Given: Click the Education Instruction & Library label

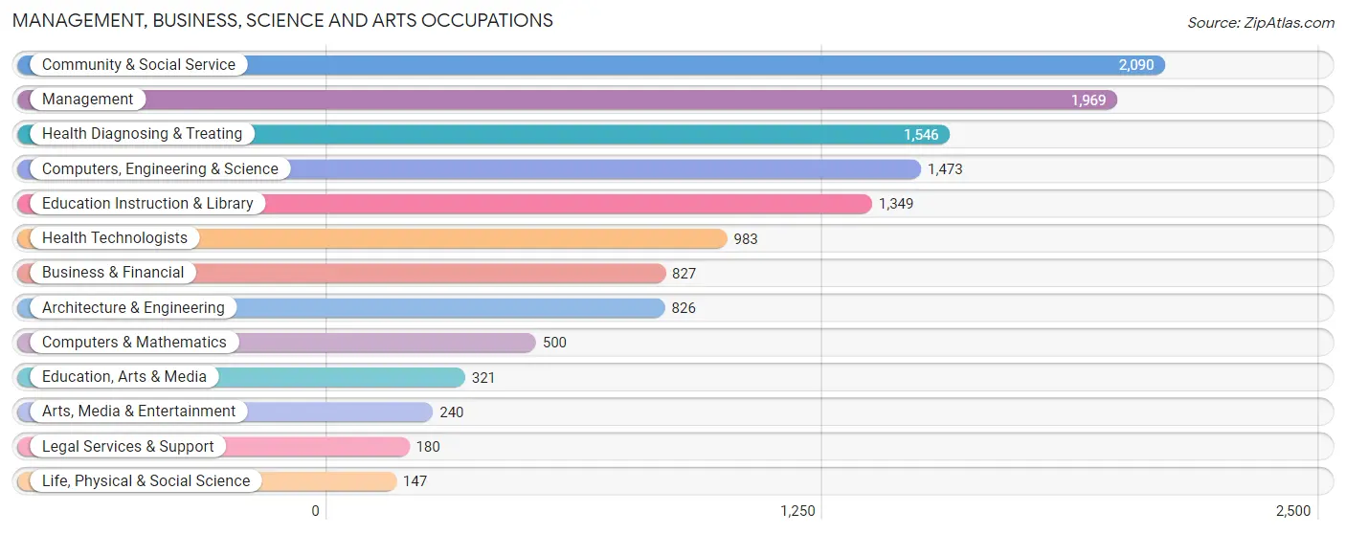Looking at the screenshot, I should click(x=147, y=204).
